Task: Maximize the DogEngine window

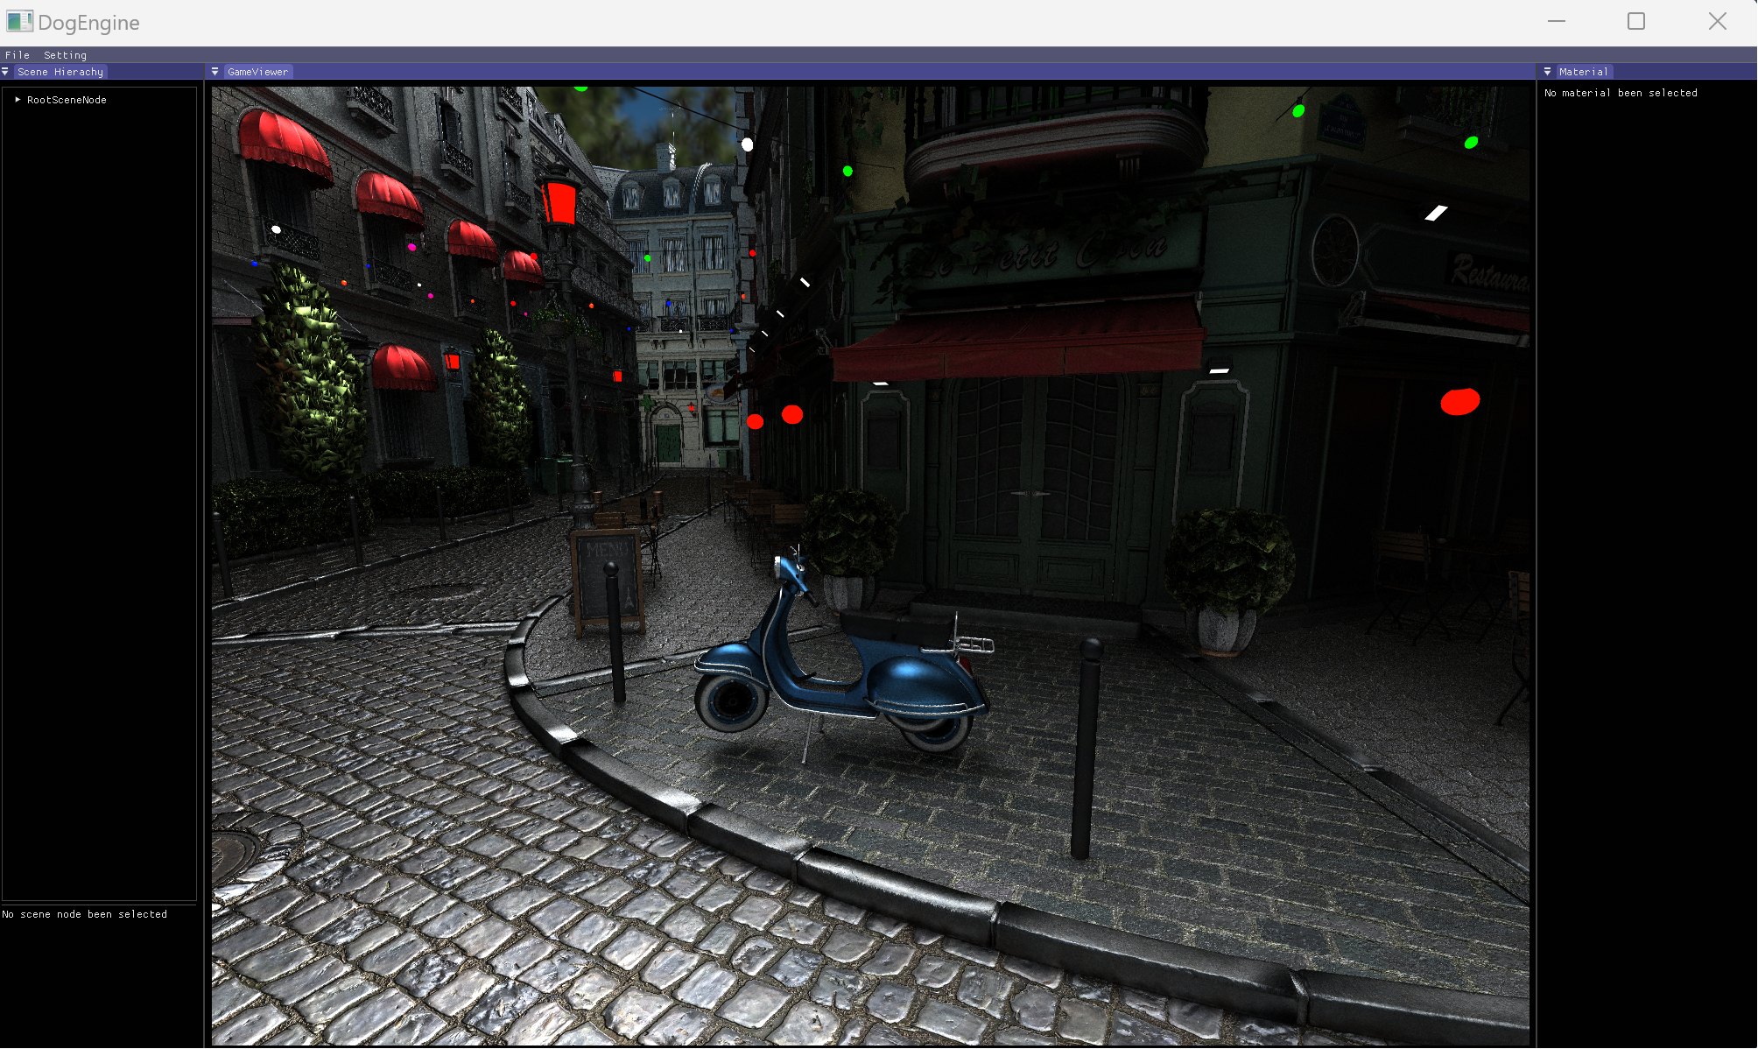Action: pos(1635,22)
